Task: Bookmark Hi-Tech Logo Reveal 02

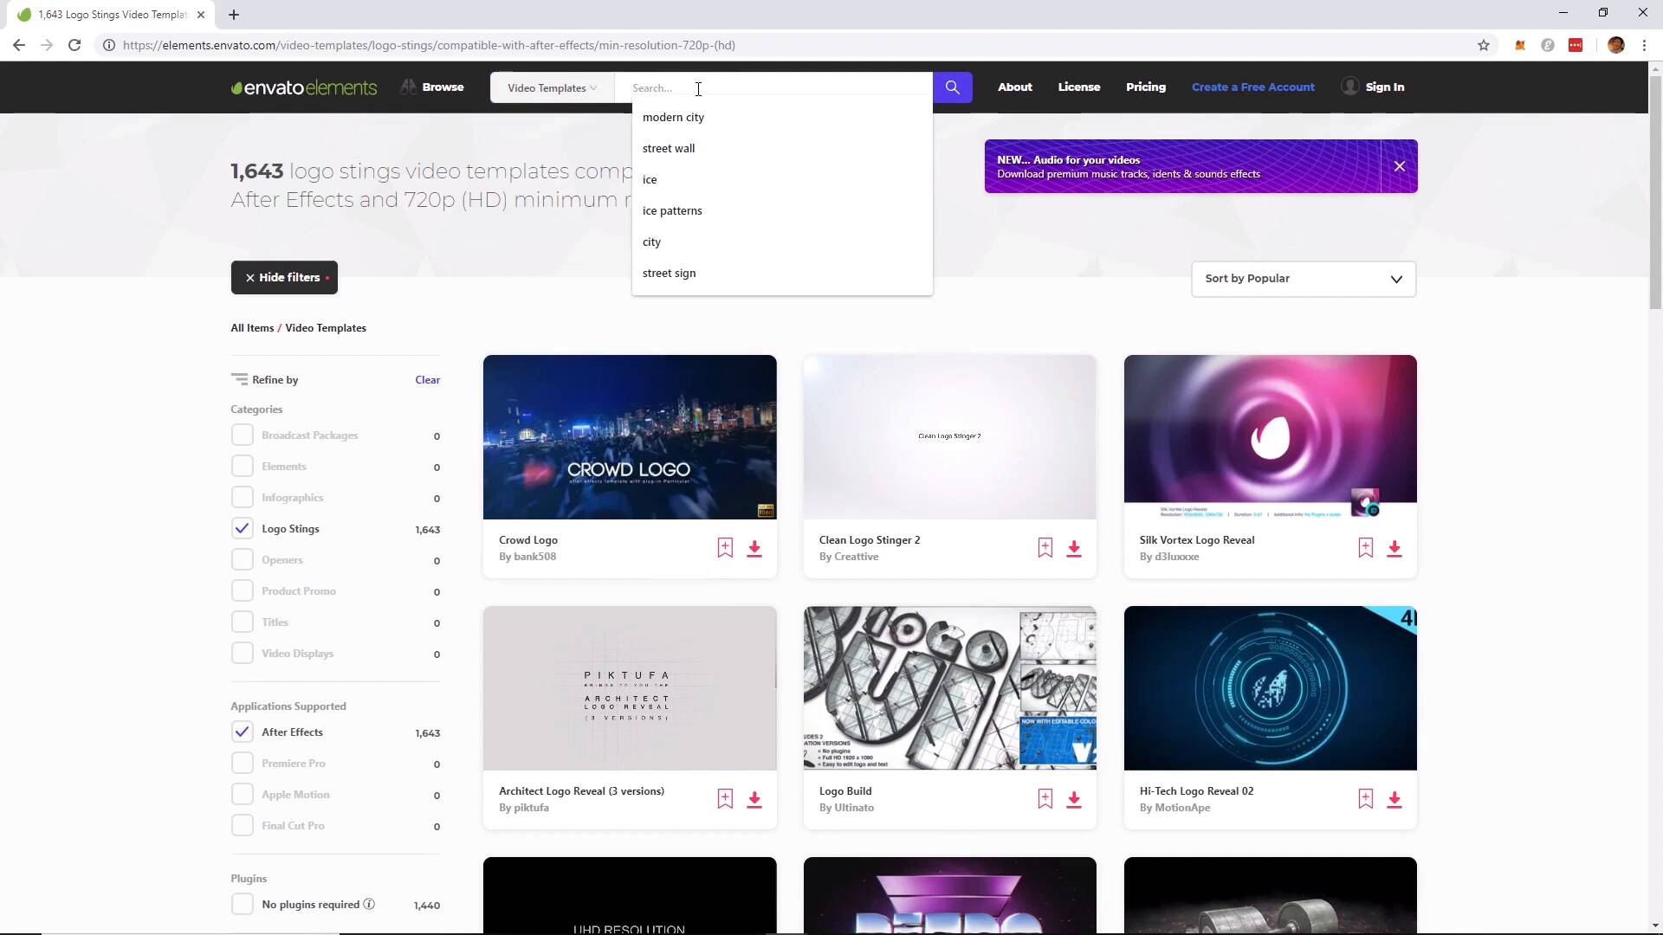Action: click(1365, 799)
